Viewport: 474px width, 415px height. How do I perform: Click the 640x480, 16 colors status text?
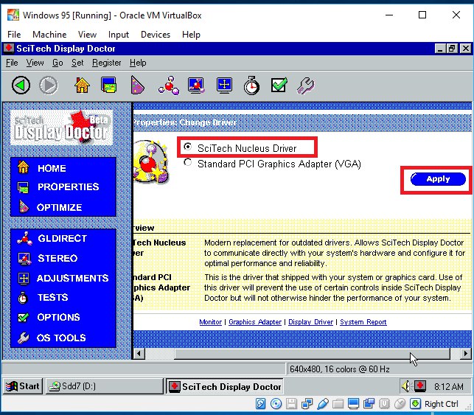[x=339, y=369]
